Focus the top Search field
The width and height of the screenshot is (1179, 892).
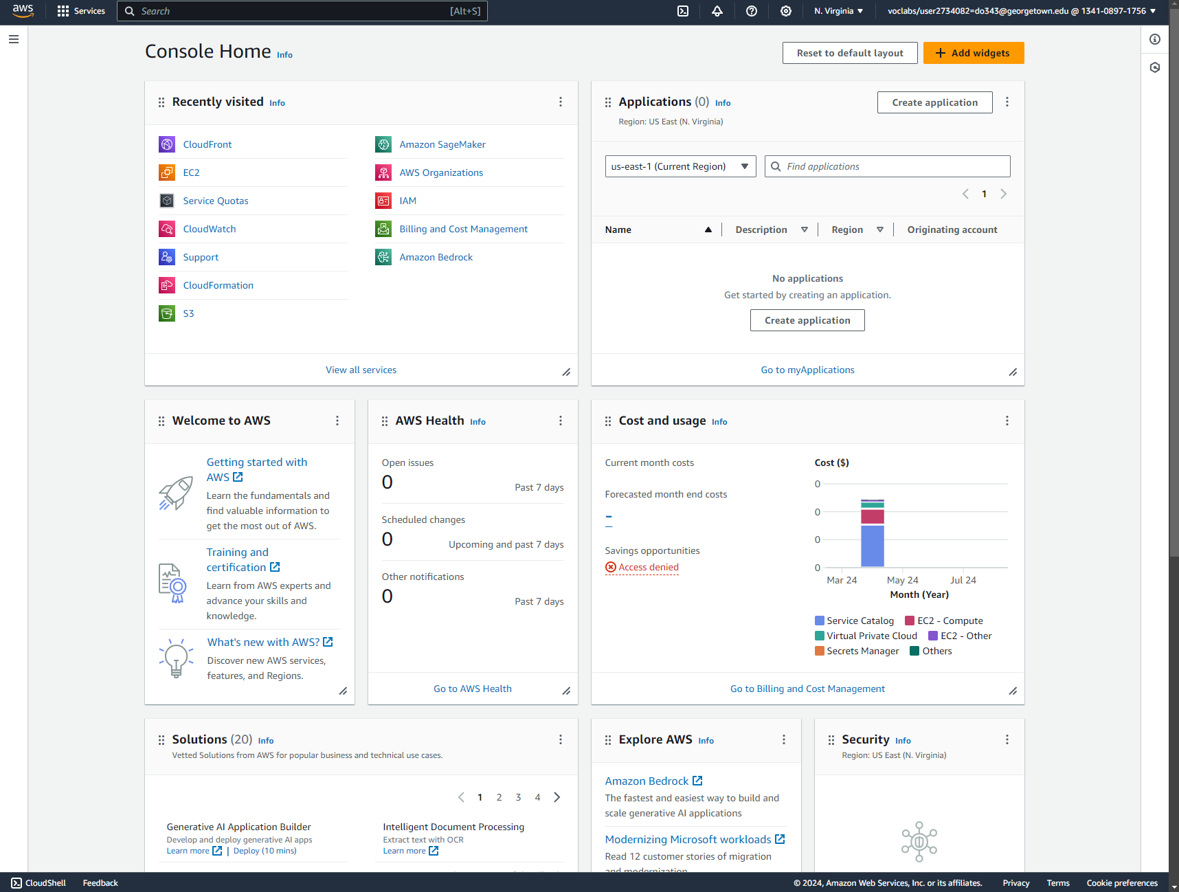click(x=302, y=11)
